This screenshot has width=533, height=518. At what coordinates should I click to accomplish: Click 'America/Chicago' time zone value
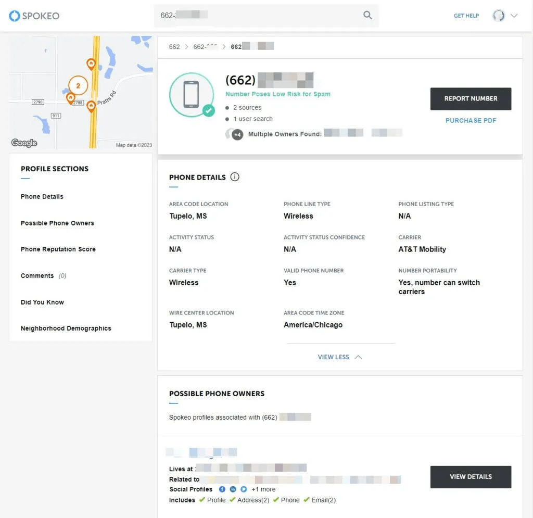[313, 325]
